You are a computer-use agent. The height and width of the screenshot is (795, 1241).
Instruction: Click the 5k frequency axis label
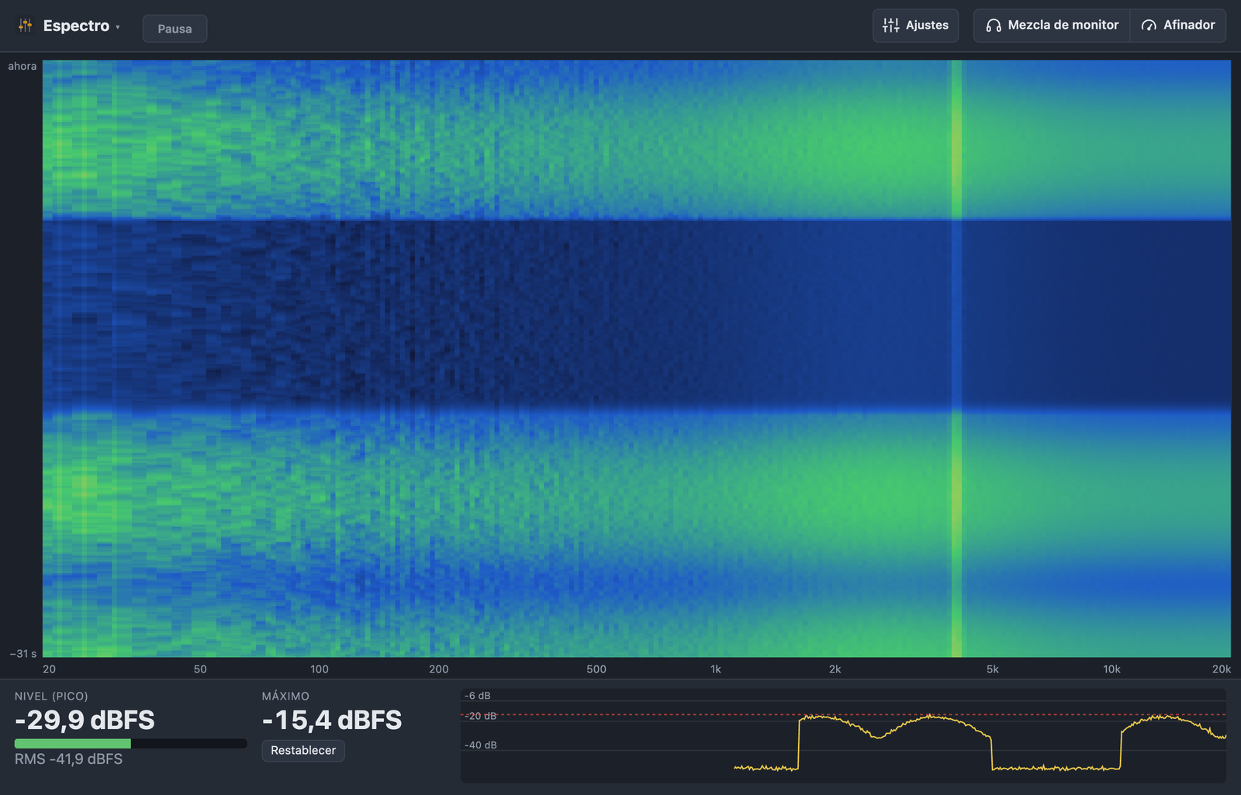click(992, 669)
